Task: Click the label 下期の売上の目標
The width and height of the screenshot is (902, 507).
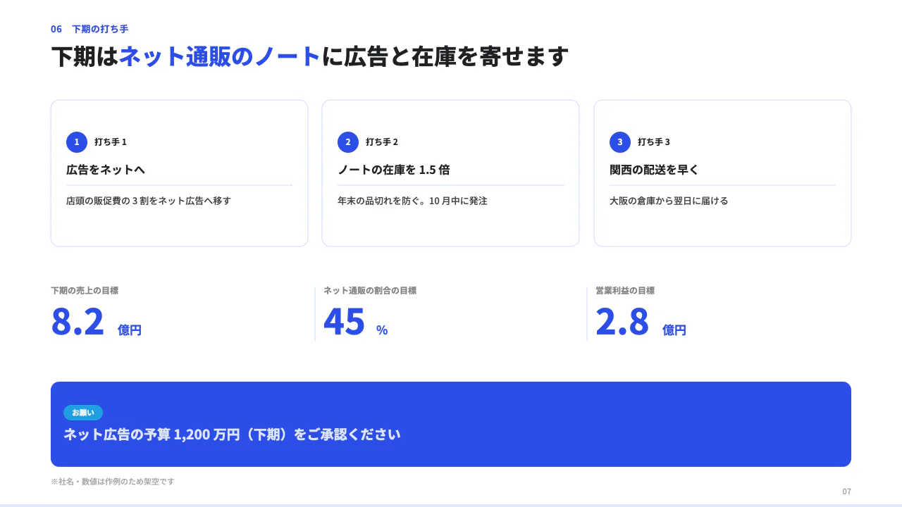Action: click(85, 290)
